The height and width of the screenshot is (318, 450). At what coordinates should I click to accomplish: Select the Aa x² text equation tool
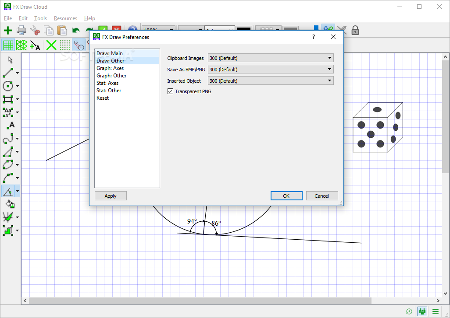tap(8, 112)
